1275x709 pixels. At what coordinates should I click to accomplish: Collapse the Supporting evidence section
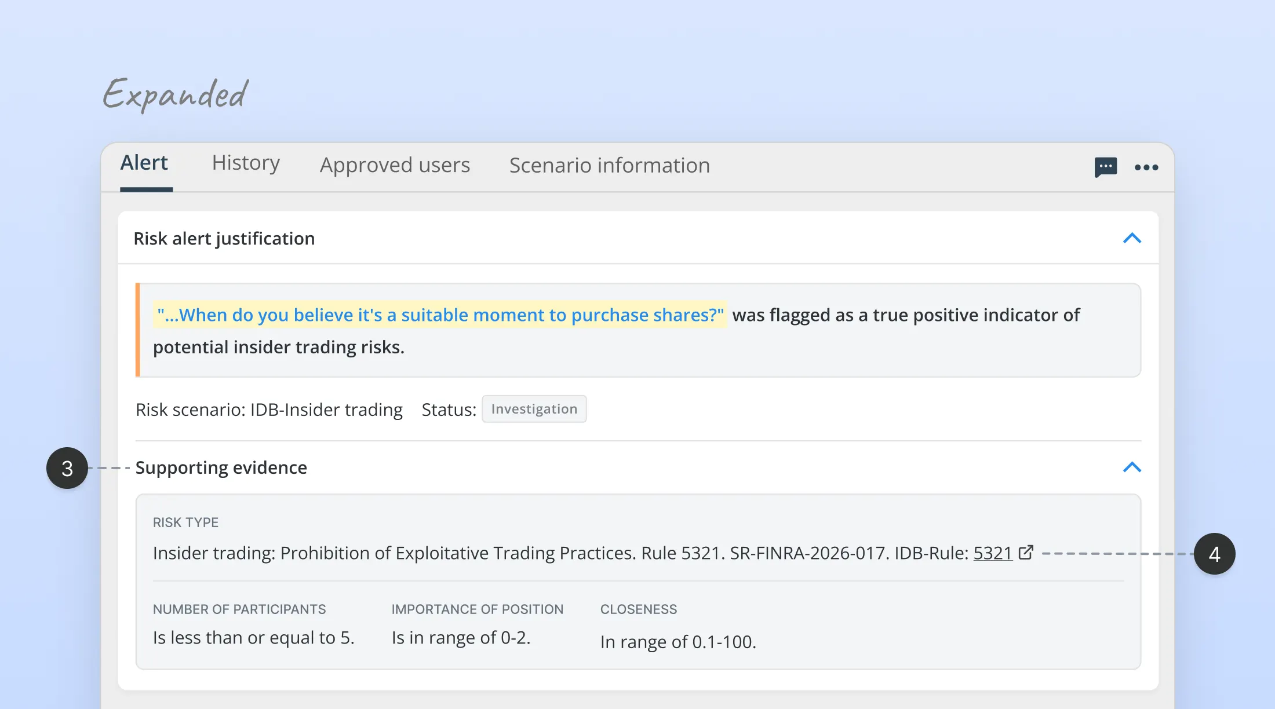tap(1132, 467)
